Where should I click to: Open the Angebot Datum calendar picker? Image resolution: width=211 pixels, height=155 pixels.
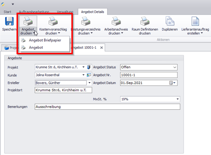click(x=173, y=83)
